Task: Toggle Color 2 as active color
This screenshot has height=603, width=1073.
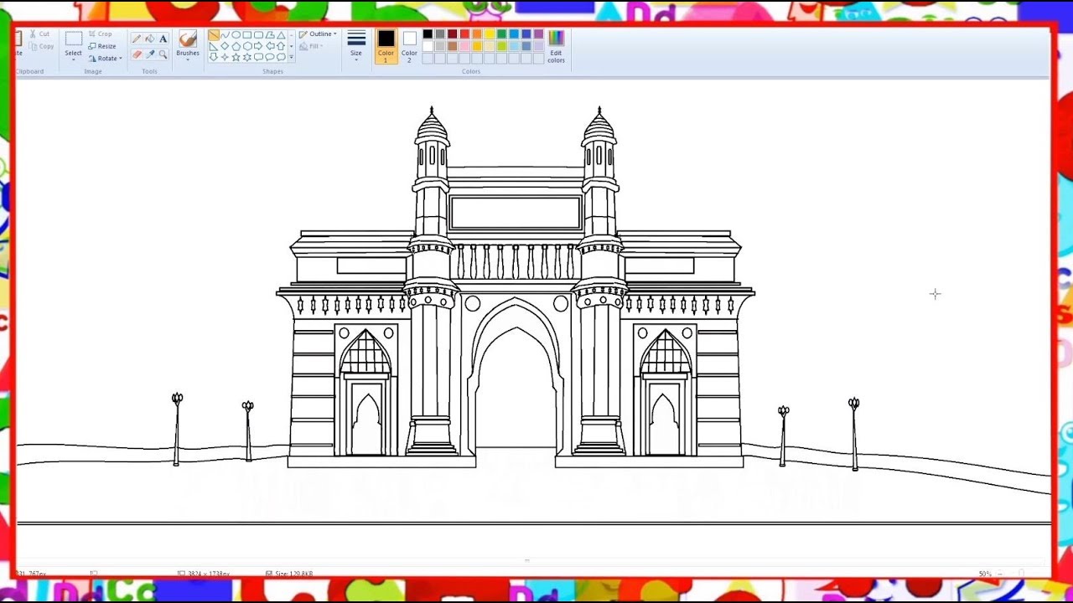Action: point(409,45)
